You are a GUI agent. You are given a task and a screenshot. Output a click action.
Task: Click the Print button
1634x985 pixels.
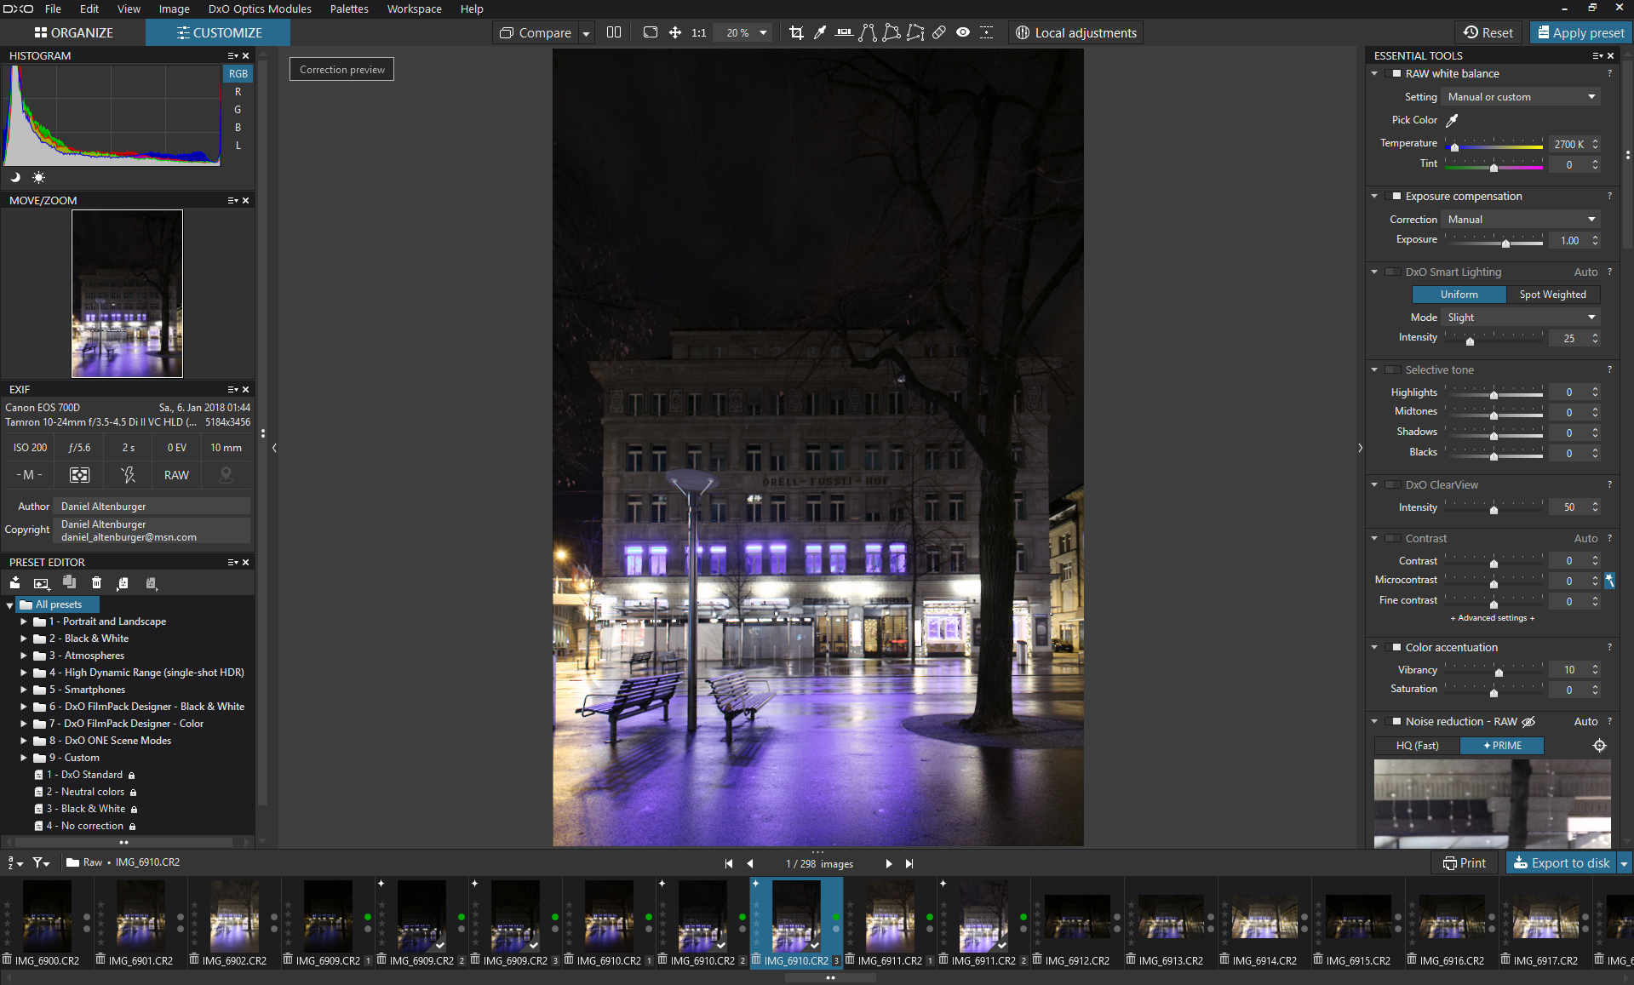(x=1465, y=863)
